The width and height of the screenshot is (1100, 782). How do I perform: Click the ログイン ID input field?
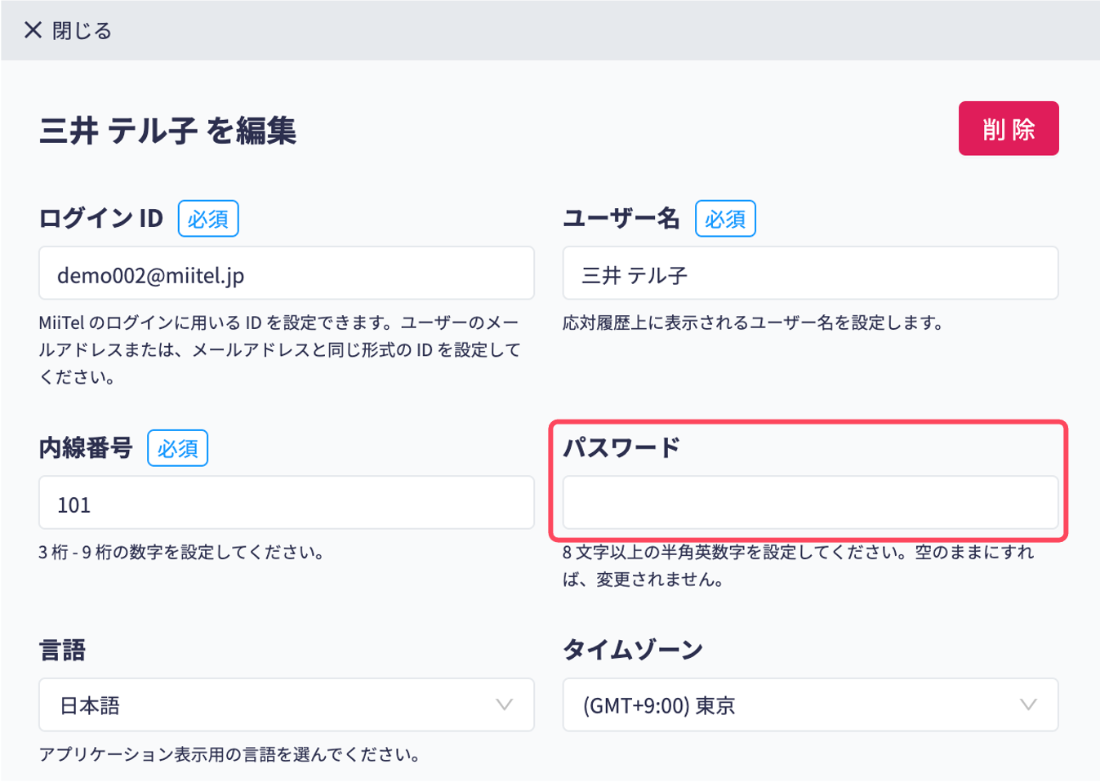[x=287, y=273]
